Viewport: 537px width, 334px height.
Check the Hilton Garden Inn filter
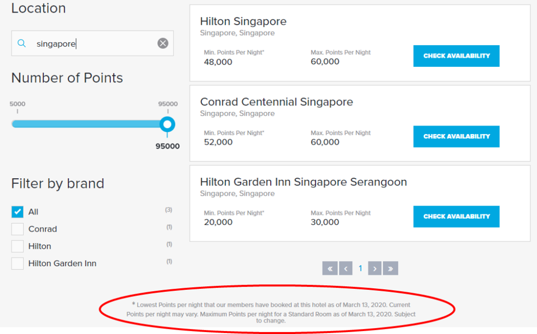tap(17, 263)
